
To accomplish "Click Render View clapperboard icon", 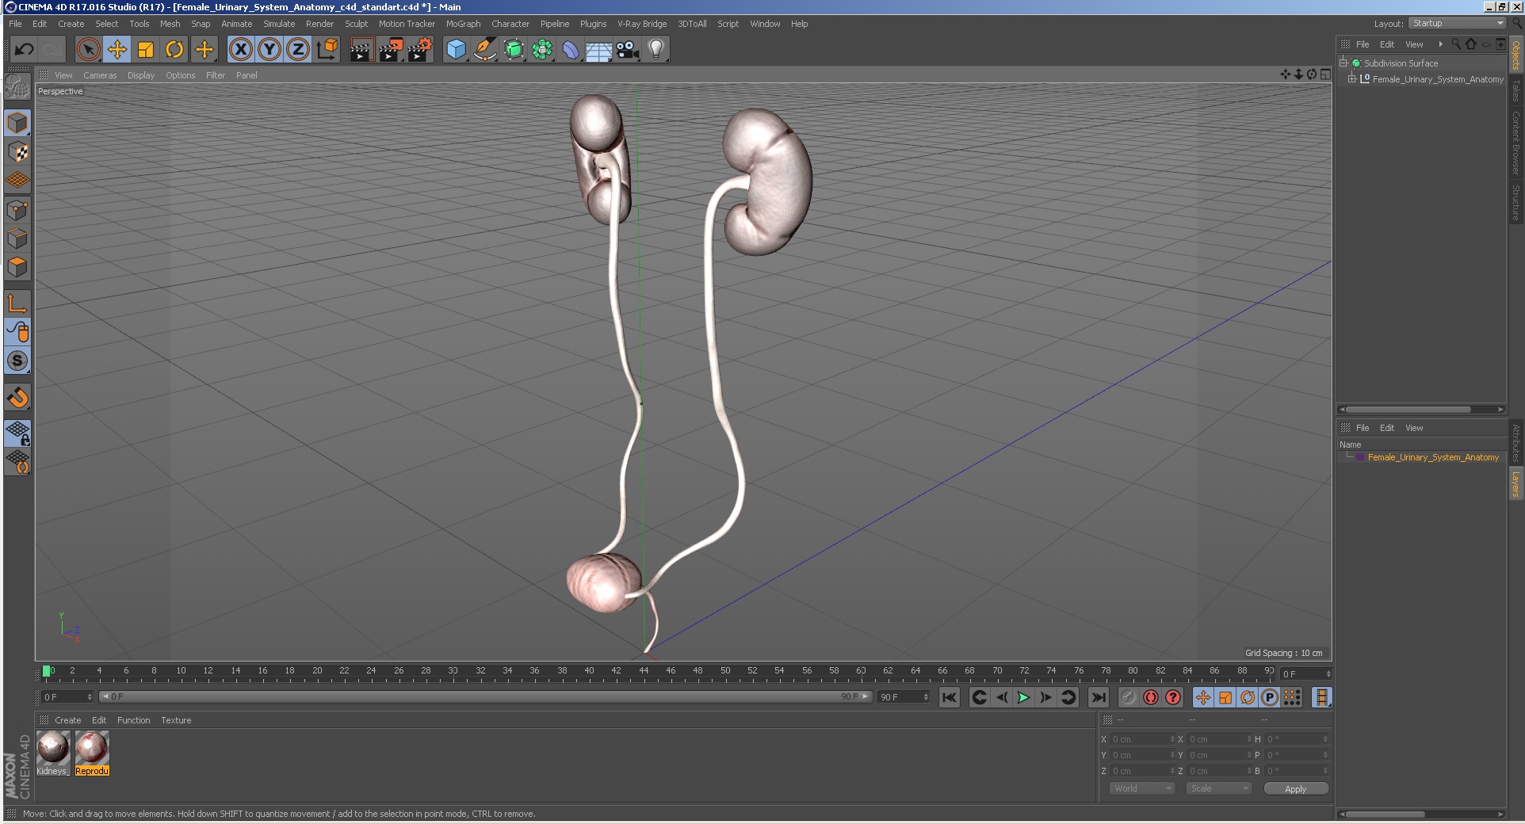I will pyautogui.click(x=361, y=50).
